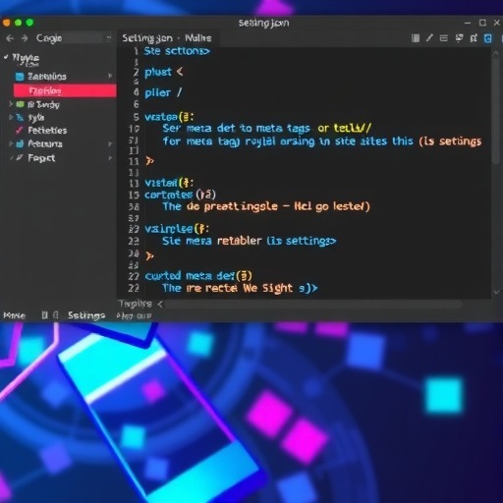Expand the Tardy tree folder
The image size is (503, 503).
click(11, 104)
